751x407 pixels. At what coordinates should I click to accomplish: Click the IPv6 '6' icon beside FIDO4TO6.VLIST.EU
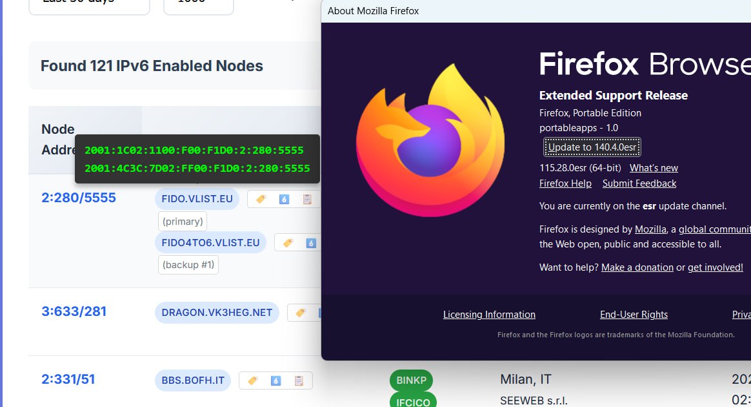pos(311,243)
